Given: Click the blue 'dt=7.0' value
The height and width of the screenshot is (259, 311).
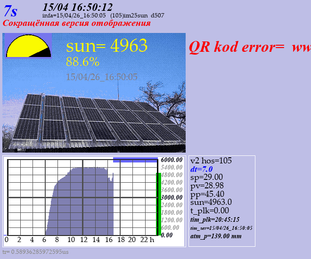Looking at the screenshot, I should [201, 169].
